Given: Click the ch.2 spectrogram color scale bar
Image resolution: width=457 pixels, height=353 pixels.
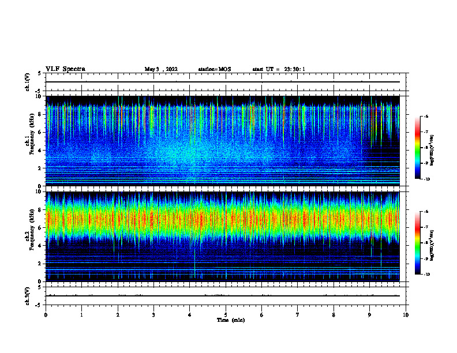Looking at the screenshot, I should [418, 243].
